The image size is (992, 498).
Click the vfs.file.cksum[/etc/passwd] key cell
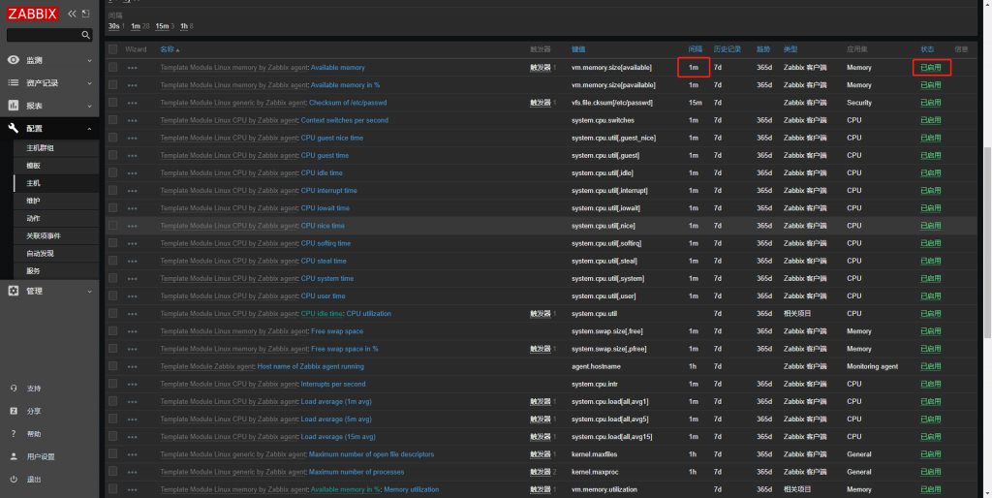point(612,103)
